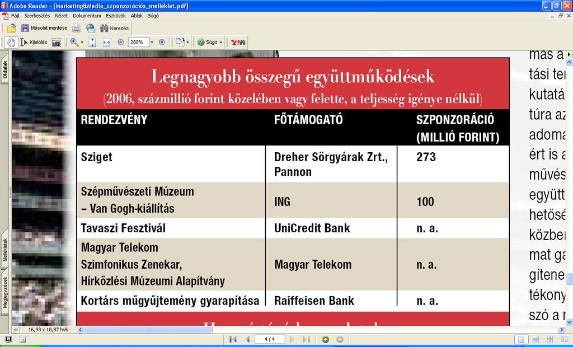Image resolution: width=573 pixels, height=347 pixels.
Task: Click the Fit Page height icon
Action: click(92, 43)
